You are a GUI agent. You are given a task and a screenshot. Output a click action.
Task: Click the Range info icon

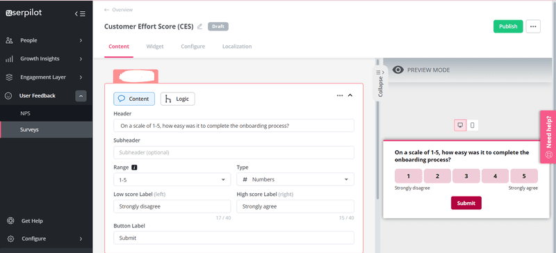(x=134, y=168)
